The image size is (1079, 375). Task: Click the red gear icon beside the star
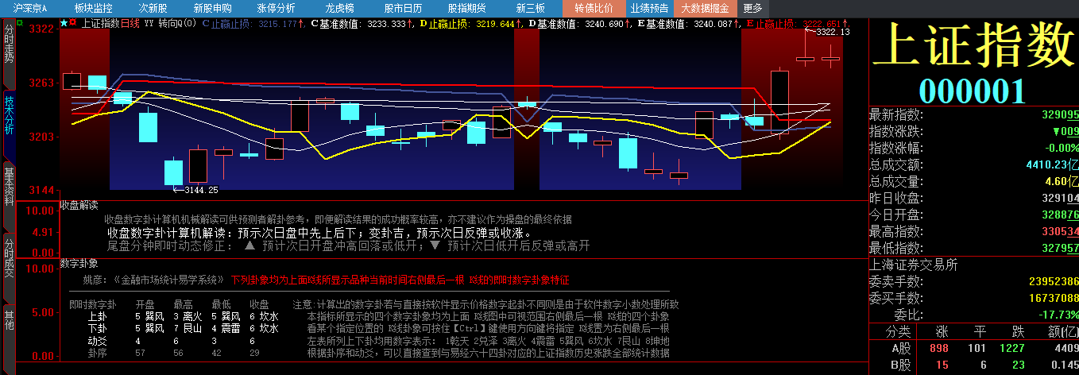click(x=74, y=23)
